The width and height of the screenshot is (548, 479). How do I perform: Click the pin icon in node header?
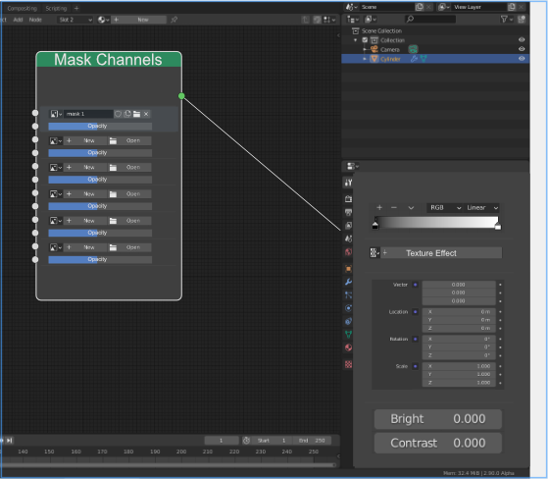174,20
